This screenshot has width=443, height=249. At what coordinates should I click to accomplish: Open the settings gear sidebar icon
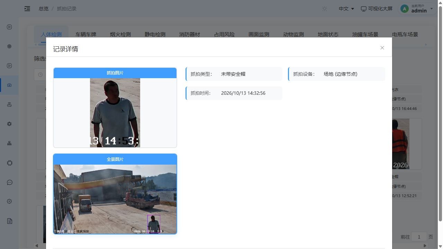[9, 201]
